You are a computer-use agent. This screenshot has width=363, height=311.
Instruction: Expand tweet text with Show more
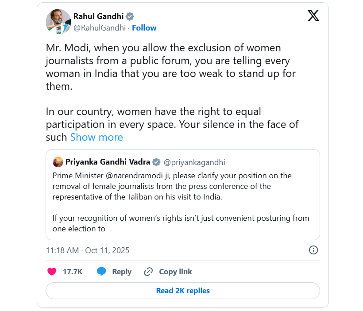[97, 137]
